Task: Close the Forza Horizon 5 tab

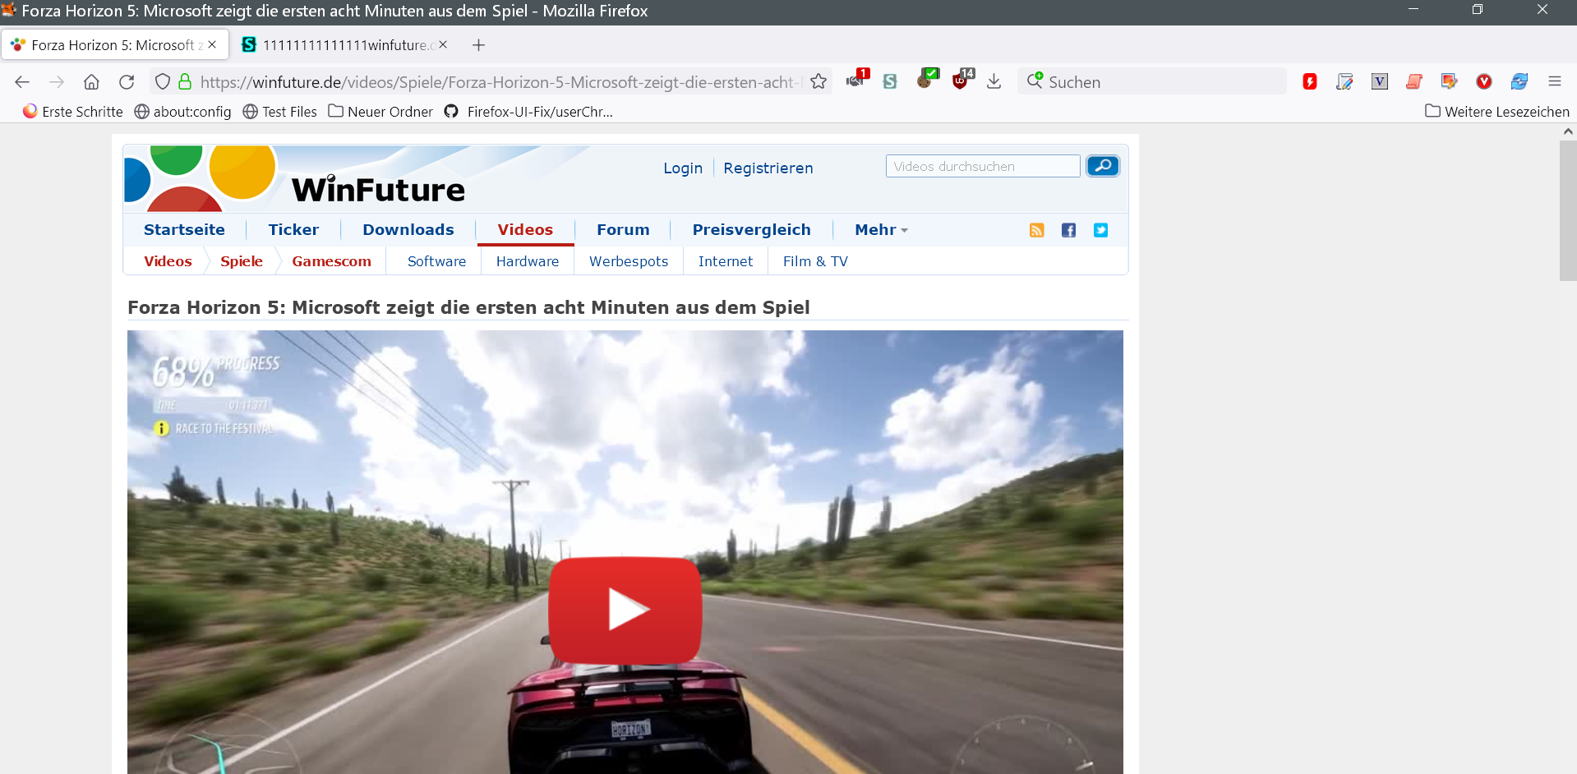Action: coord(212,45)
